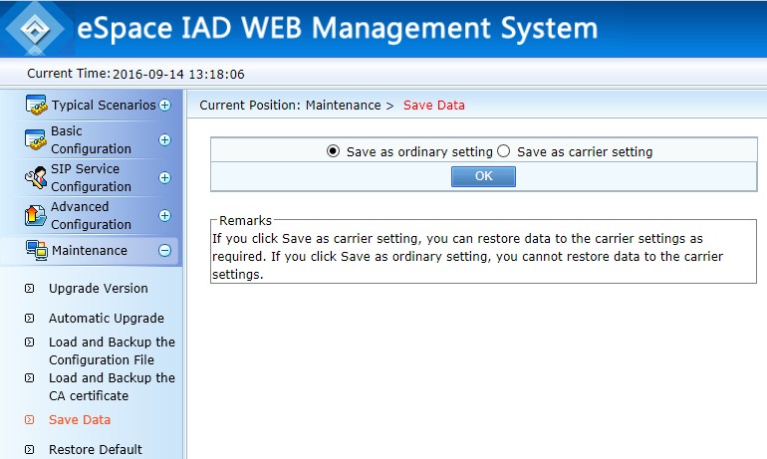
Task: Click the bullet icon beside Restore Default
Action: 29,450
